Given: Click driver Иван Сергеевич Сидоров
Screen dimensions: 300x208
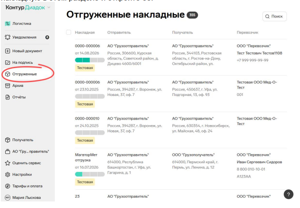Looking at the screenshot, I should coord(259,162).
